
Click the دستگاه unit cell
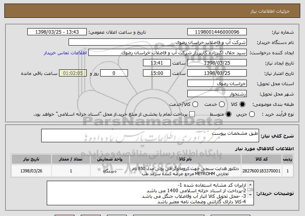pyautogui.click(x=110, y=171)
